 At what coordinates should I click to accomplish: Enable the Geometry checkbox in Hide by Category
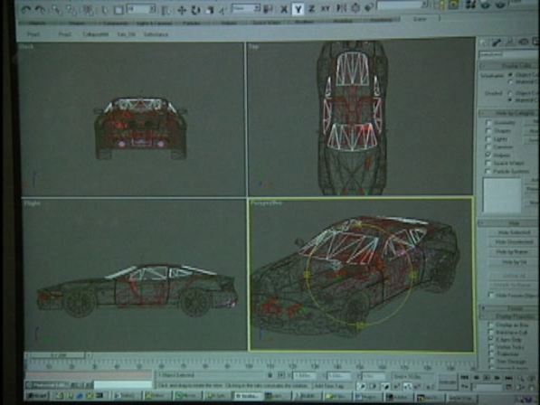coord(488,123)
